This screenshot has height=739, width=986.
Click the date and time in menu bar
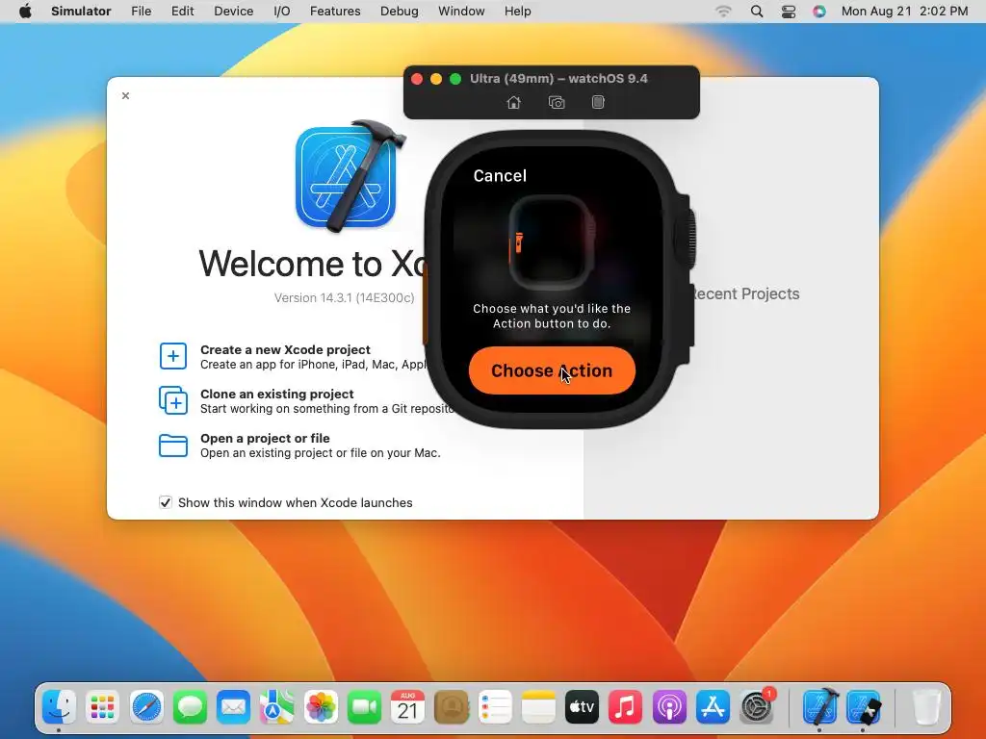click(904, 12)
